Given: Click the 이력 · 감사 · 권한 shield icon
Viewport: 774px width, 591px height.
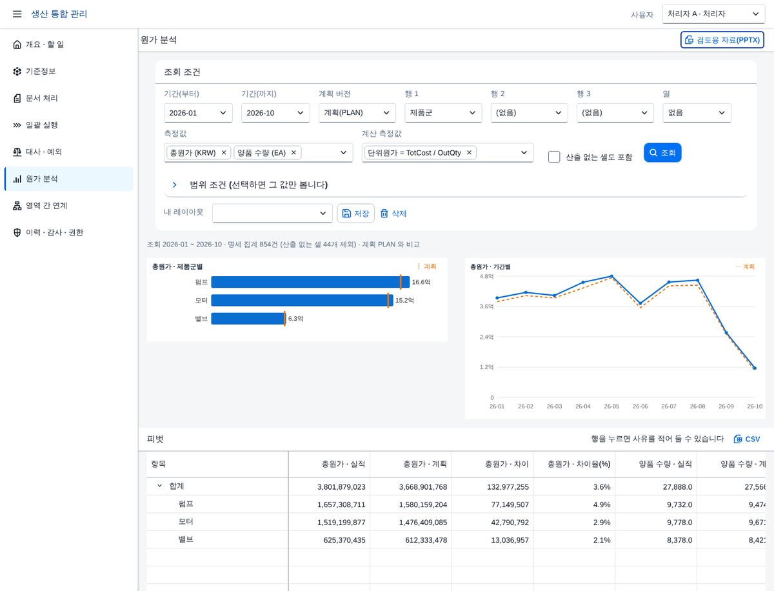Looking at the screenshot, I should [17, 232].
